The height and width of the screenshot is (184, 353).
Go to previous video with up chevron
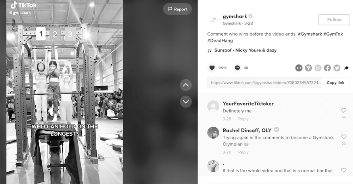pos(186,85)
